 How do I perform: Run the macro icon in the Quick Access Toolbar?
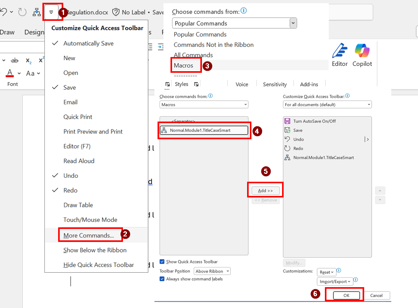point(37,12)
